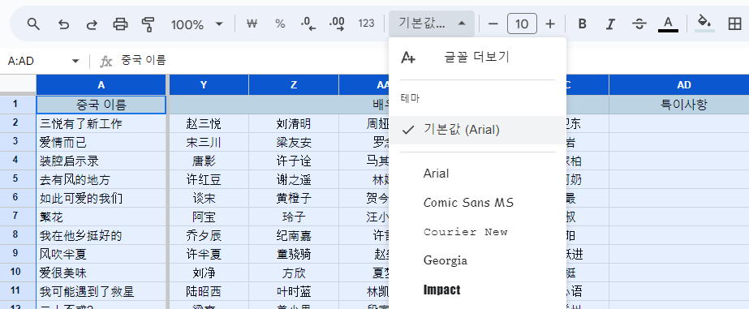749x309 pixels.
Task: Choose Comic Sans MS font
Action: (x=478, y=203)
